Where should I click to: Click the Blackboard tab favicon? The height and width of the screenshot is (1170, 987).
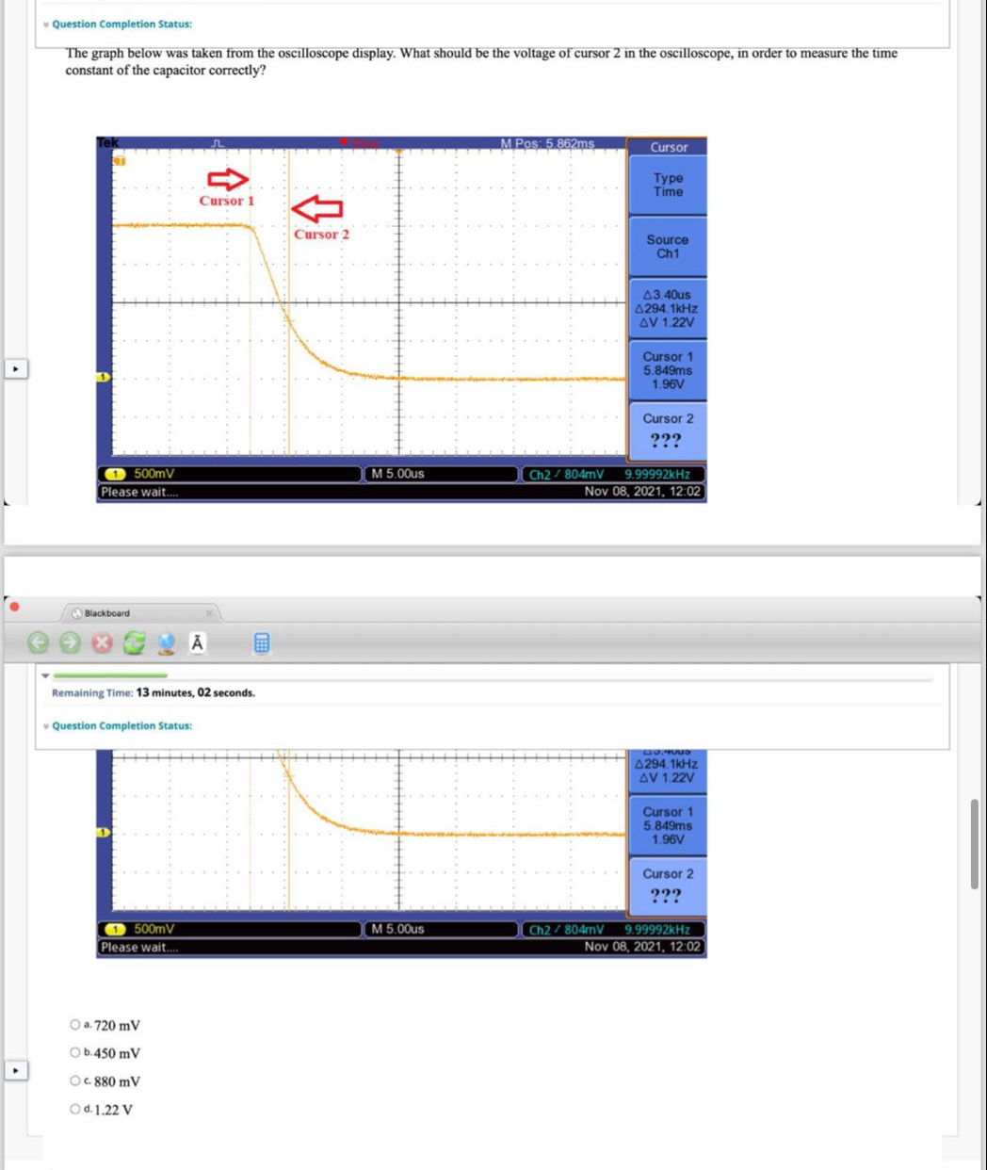pyautogui.click(x=77, y=612)
